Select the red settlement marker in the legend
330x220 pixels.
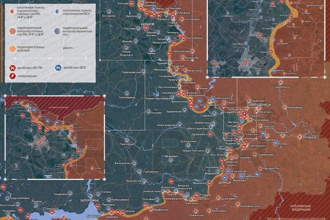click(12, 10)
